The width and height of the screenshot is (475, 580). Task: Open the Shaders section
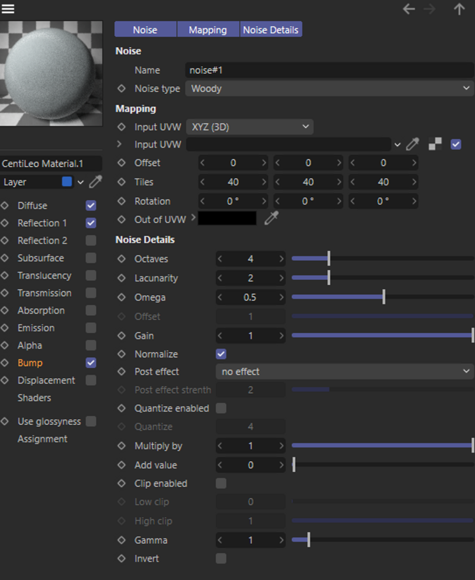[34, 398]
